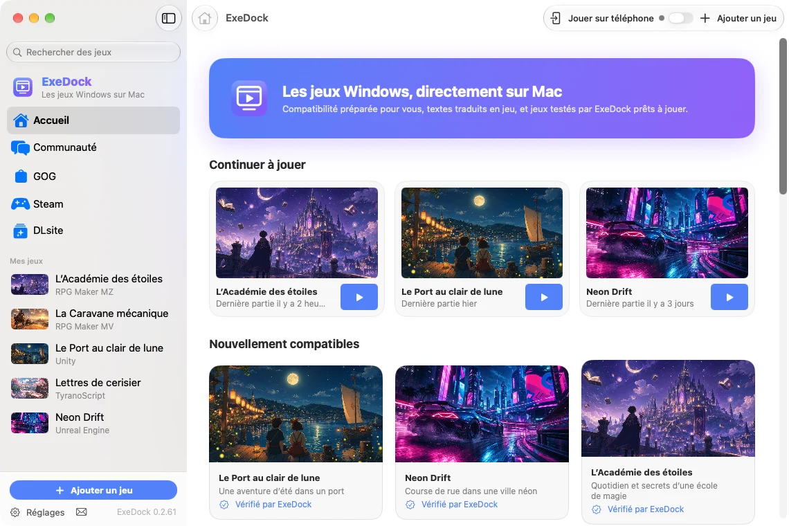Open L'Académie des étoiles artwork in Nouvellement compatibles
Viewport: 789px width, 526px height.
(x=668, y=408)
